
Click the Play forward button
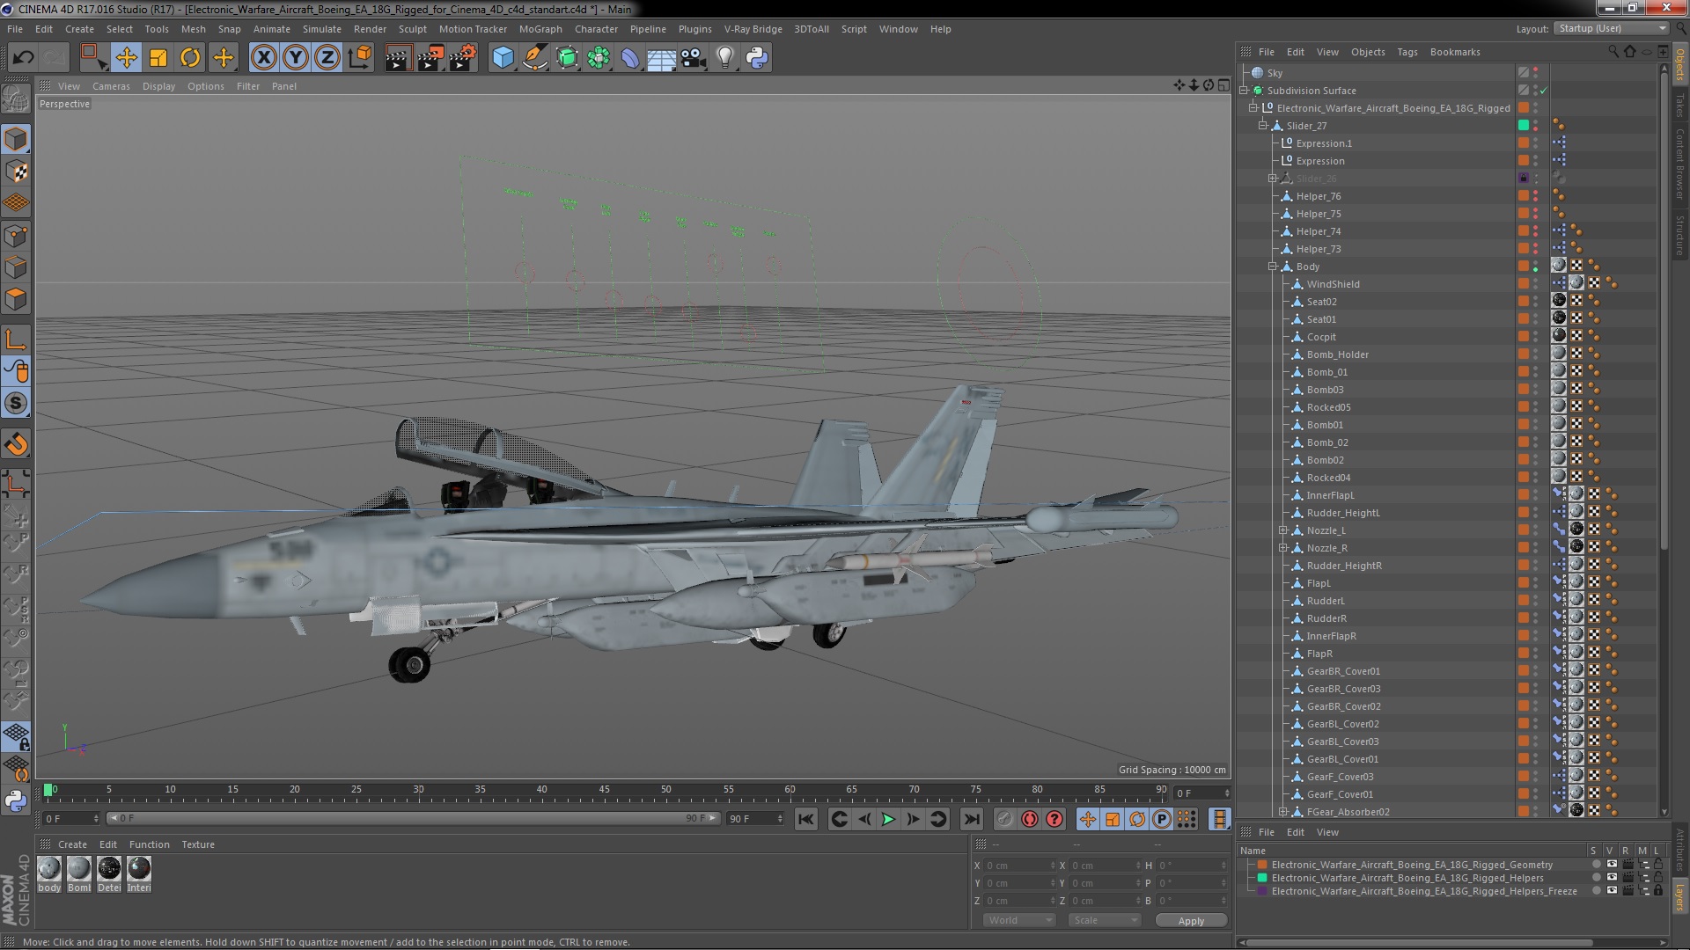pos(888,819)
